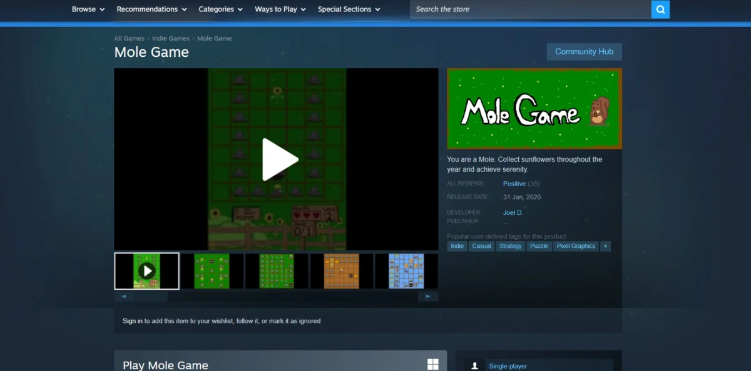Viewport: 751px width, 371px height.
Task: Open the Browse dropdown menu
Action: (x=88, y=9)
